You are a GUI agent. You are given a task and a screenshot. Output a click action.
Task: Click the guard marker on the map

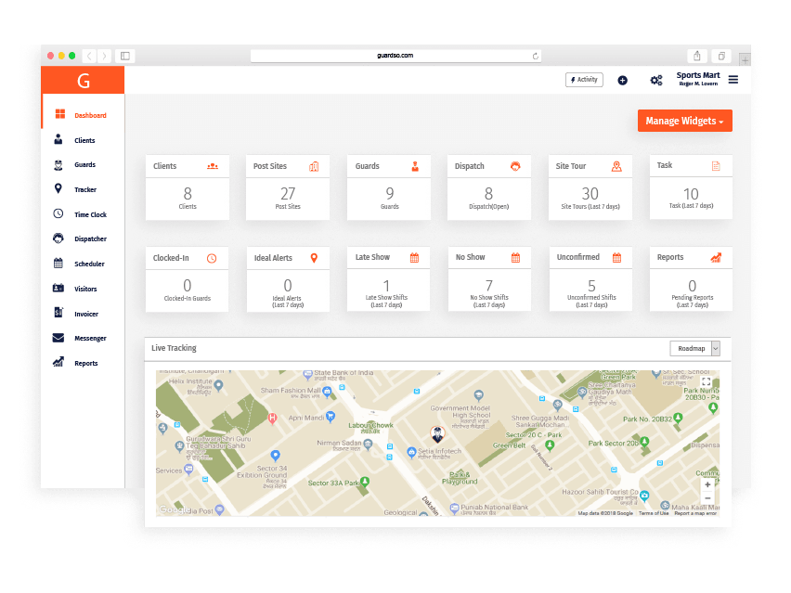click(436, 434)
